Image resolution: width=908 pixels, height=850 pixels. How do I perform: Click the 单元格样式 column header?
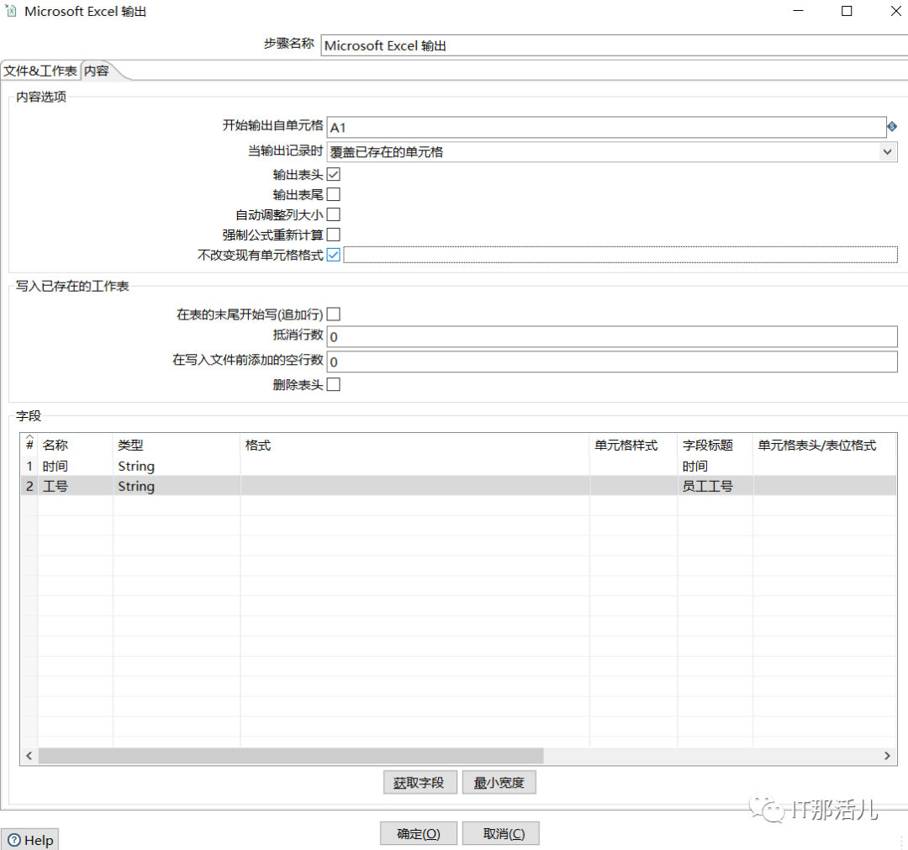[634, 446]
